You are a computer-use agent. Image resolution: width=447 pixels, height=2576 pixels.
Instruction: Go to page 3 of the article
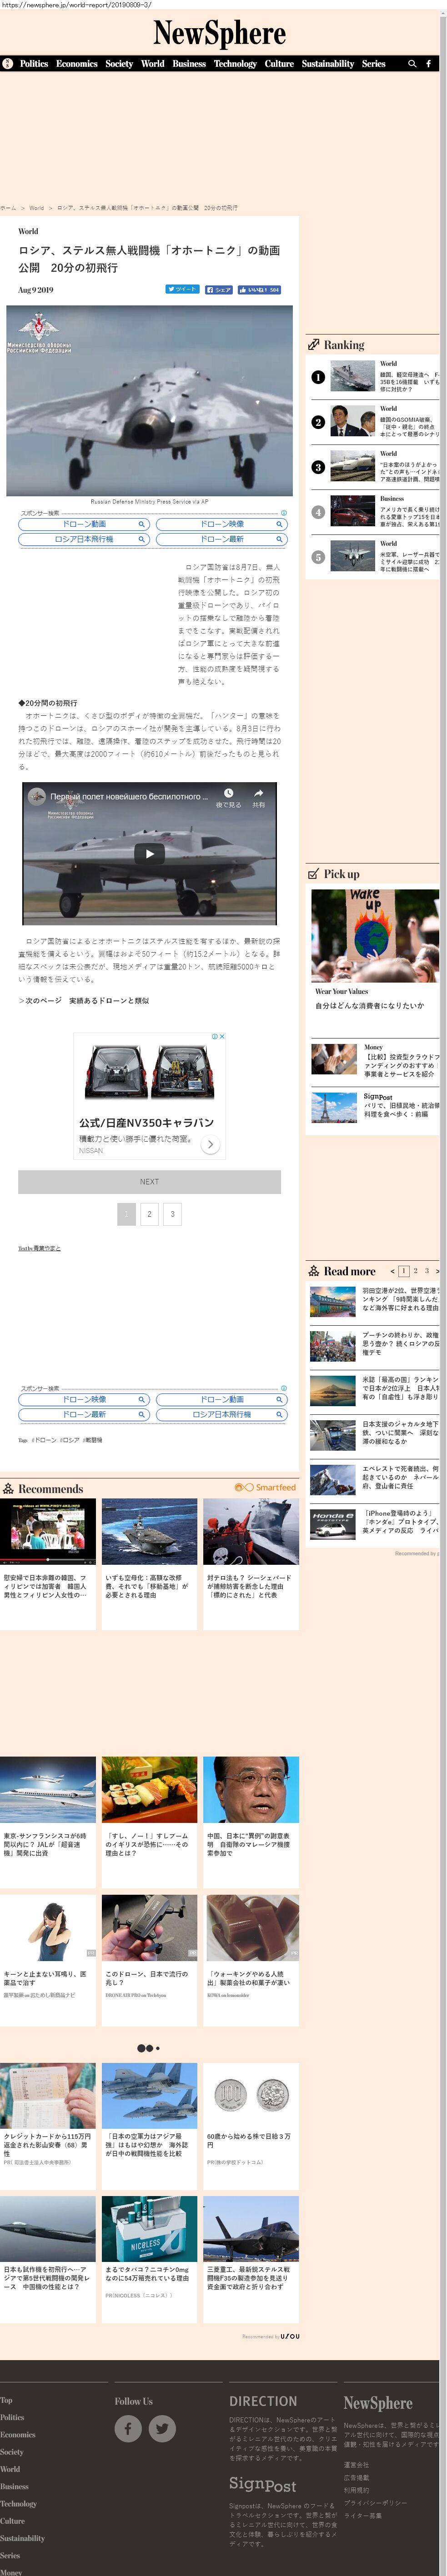pos(172,1214)
